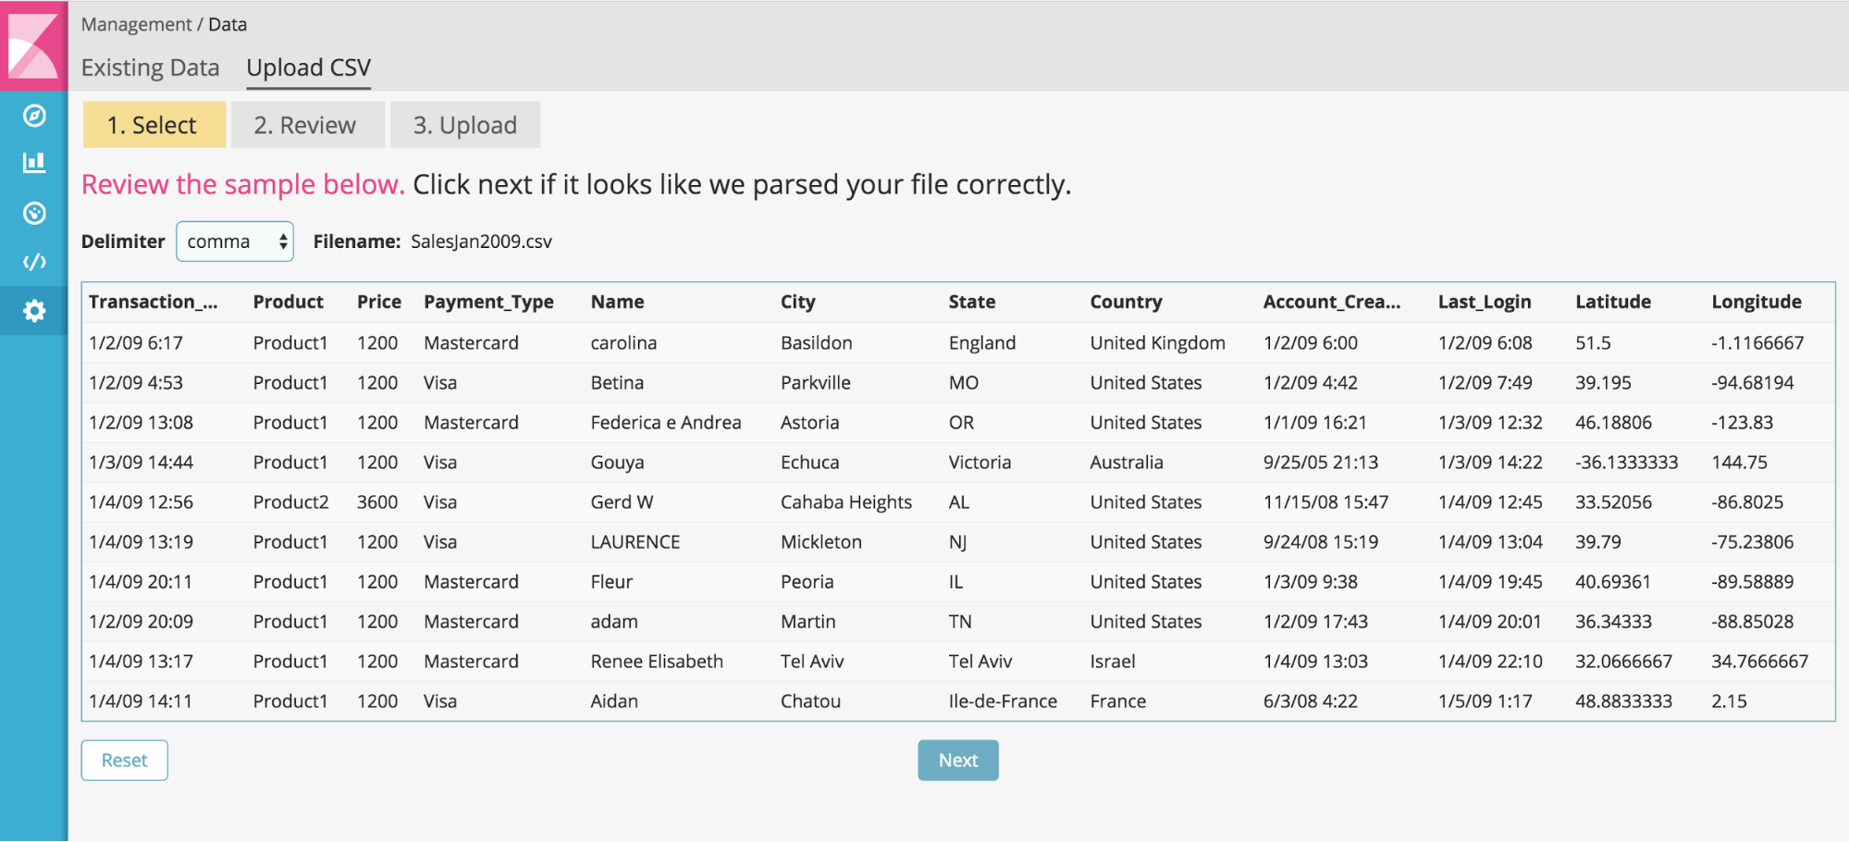The image size is (1849, 842).
Task: Open Dev Tools code icon
Action: pyautogui.click(x=34, y=262)
